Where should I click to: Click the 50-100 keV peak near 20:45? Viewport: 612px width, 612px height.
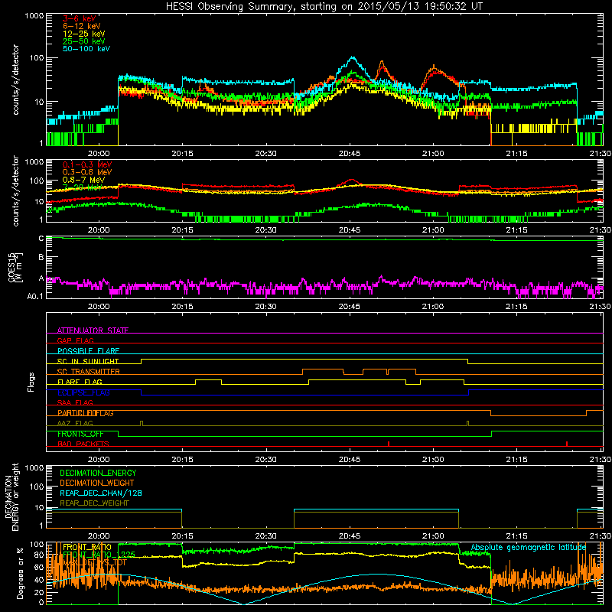(x=353, y=57)
